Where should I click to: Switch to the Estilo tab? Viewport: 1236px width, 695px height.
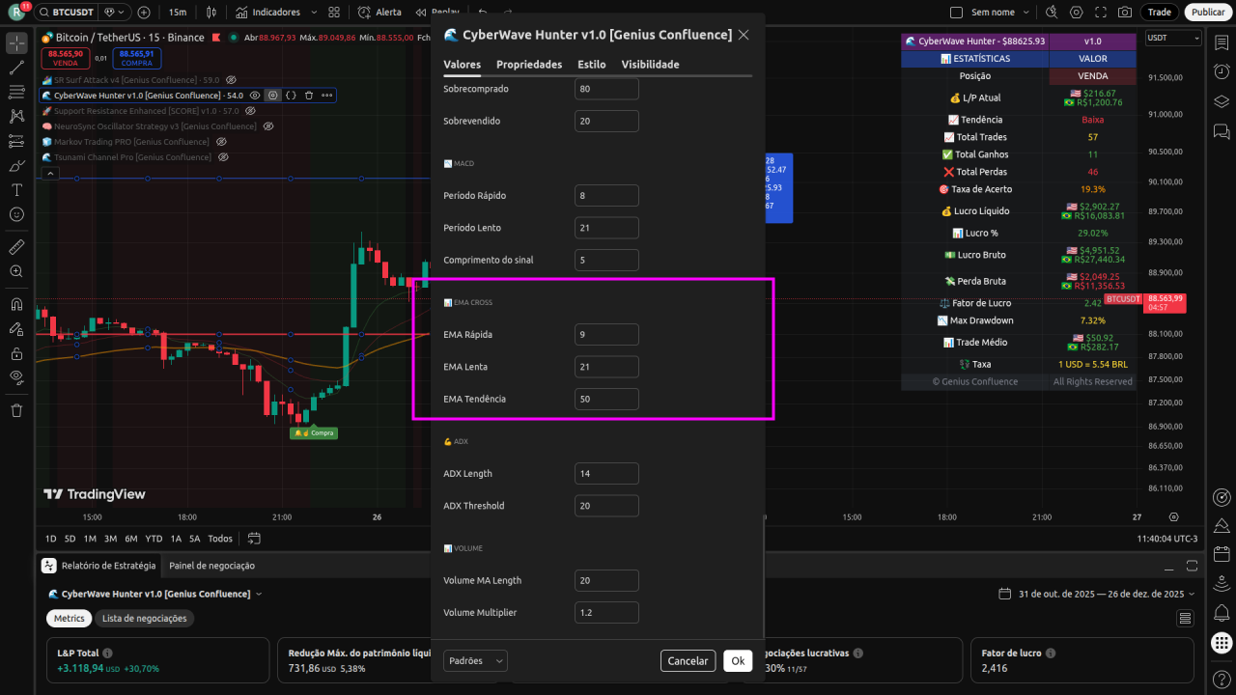click(592, 65)
